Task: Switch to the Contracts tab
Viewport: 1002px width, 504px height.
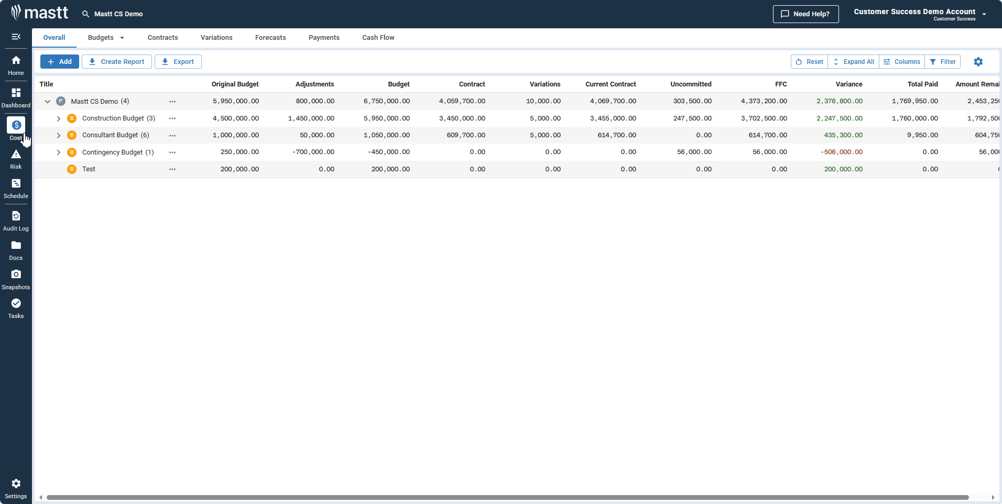Action: pyautogui.click(x=162, y=37)
